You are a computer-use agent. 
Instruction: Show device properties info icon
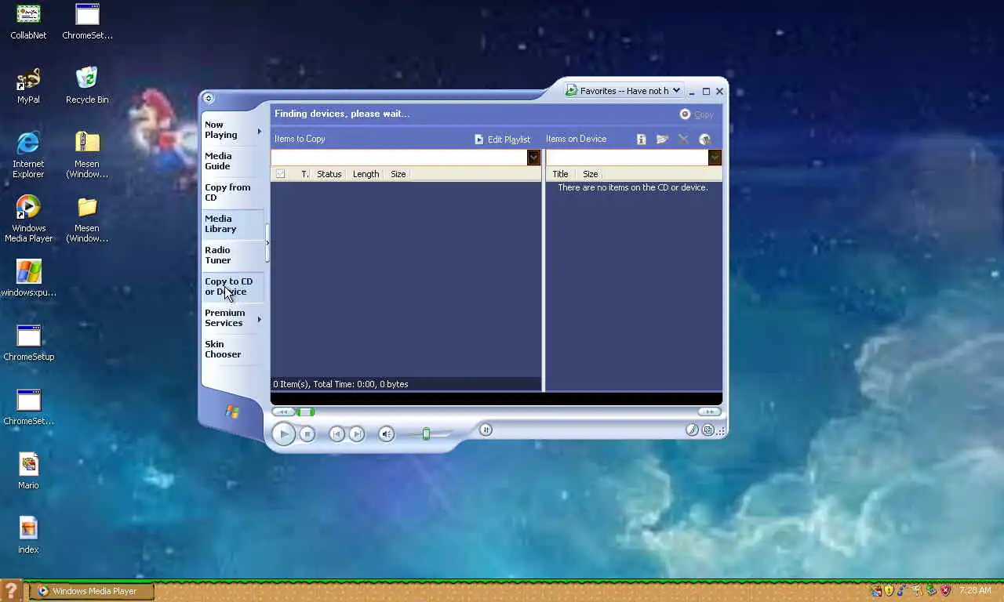[641, 139]
